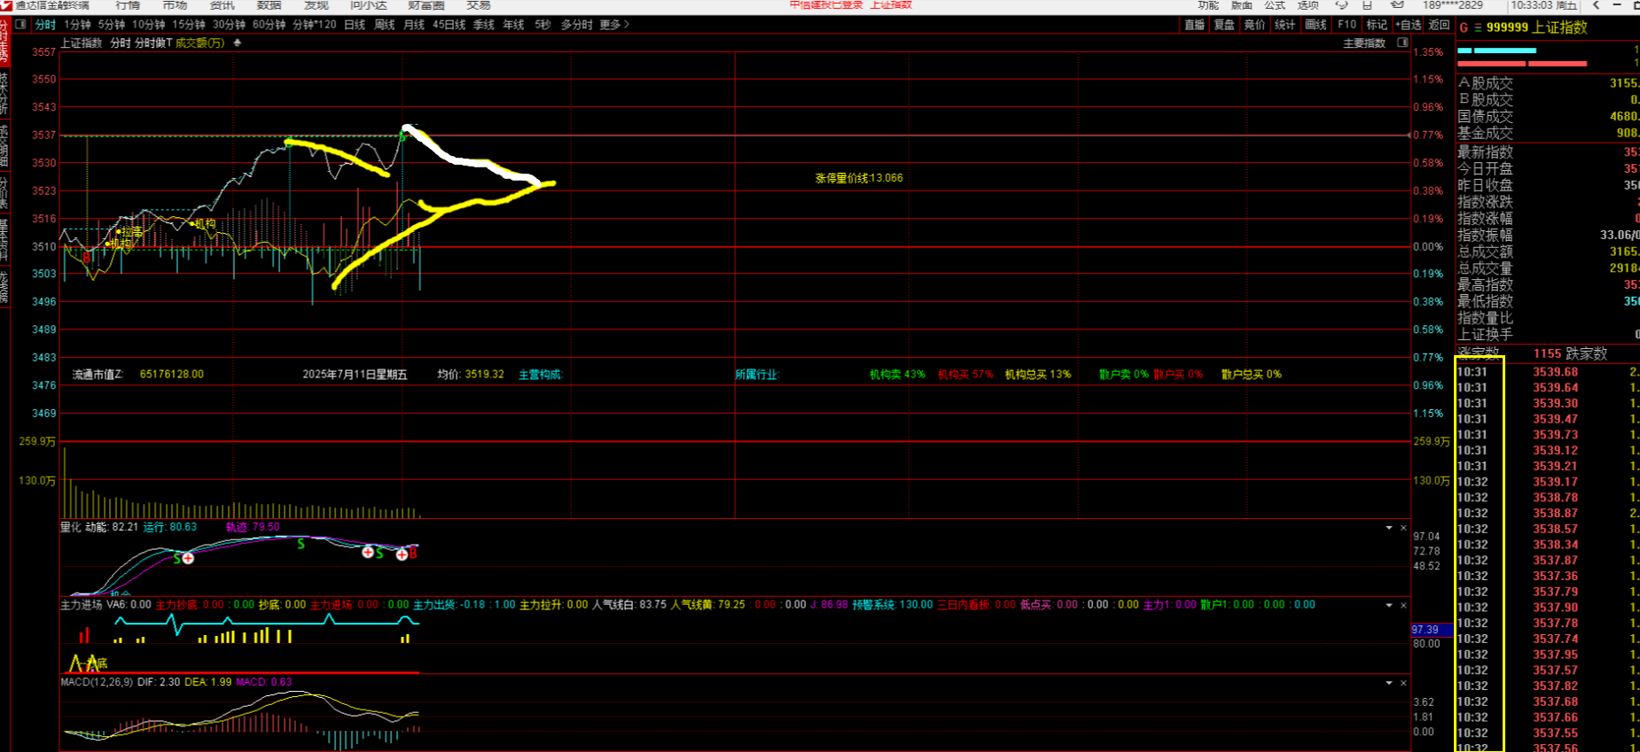Switch to the 日线 daily chart
This screenshot has height=752, width=1640.
coord(355,25)
